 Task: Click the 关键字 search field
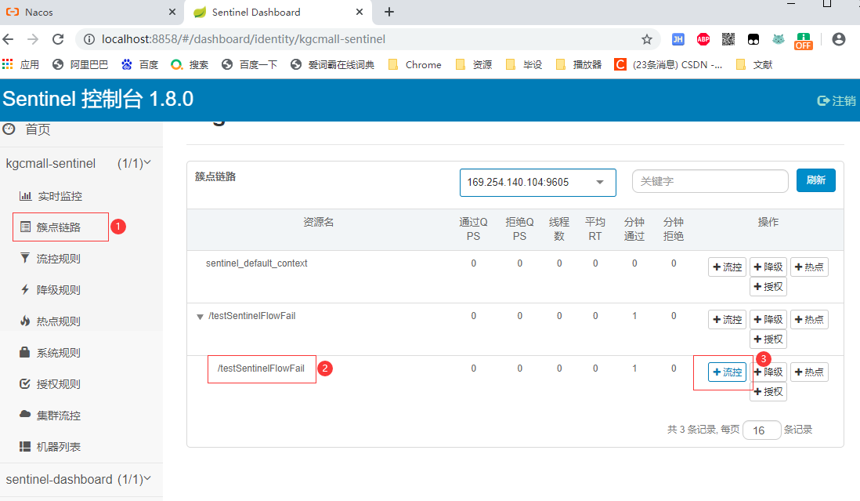710,181
